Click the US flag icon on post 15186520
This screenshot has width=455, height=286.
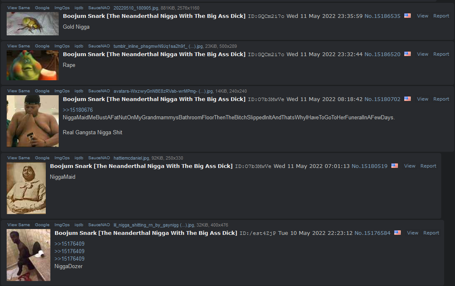[407, 54]
